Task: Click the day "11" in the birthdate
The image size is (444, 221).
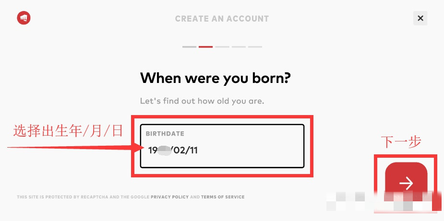Action: (x=192, y=150)
